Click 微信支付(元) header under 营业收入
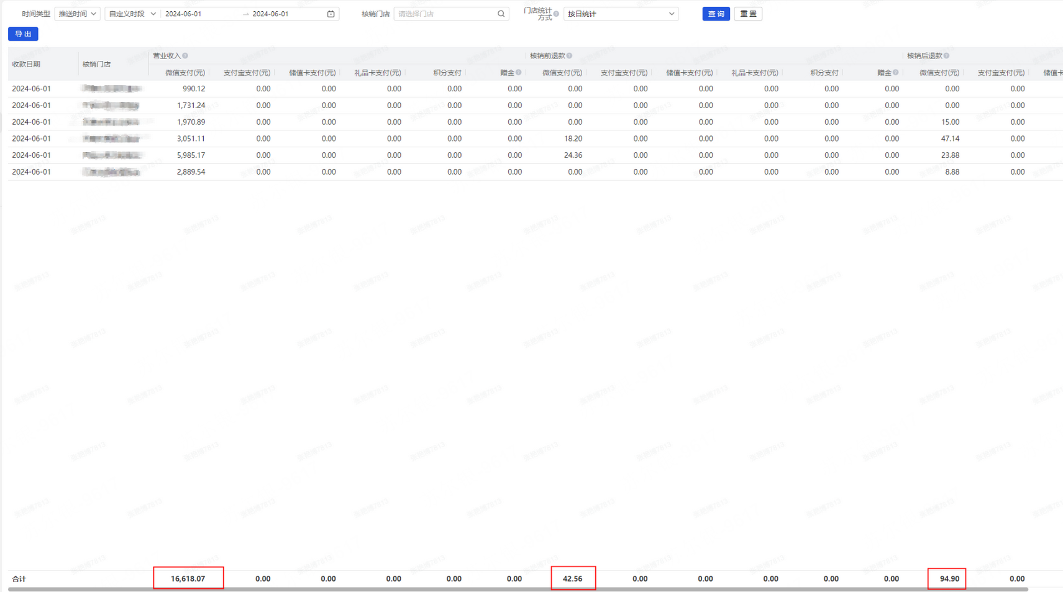Screen dimensions: 1063x592 point(185,73)
